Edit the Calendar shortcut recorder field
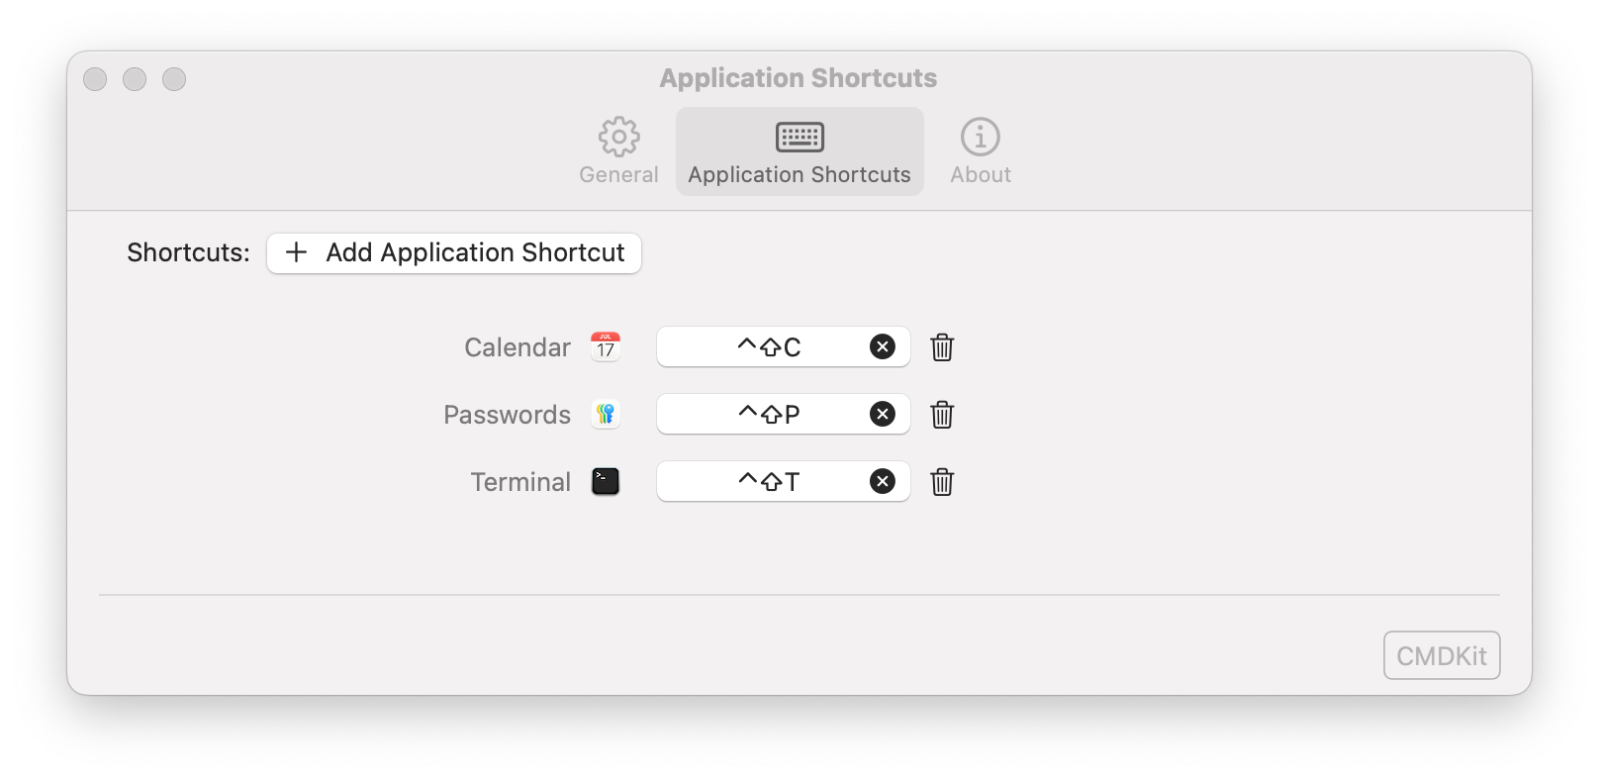This screenshot has height=778, width=1599. point(768,347)
